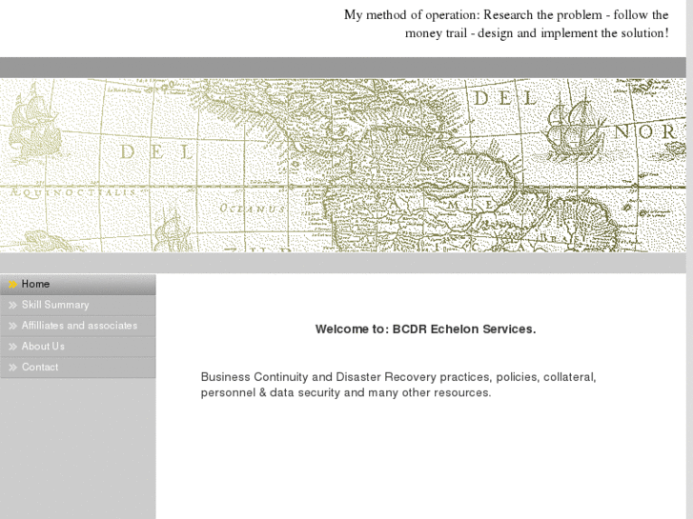Open the Home navigation item
The width and height of the screenshot is (693, 519).
[x=78, y=285]
